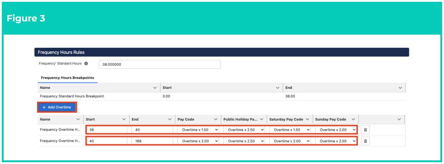The width and height of the screenshot is (444, 164).
Task: Open Pay Code column menu chevron
Action: point(216,119)
